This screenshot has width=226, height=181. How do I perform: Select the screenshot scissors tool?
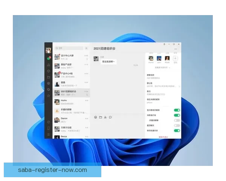[105, 117]
